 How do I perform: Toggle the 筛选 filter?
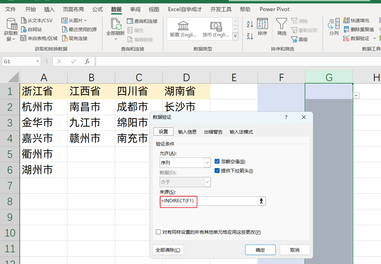click(282, 27)
